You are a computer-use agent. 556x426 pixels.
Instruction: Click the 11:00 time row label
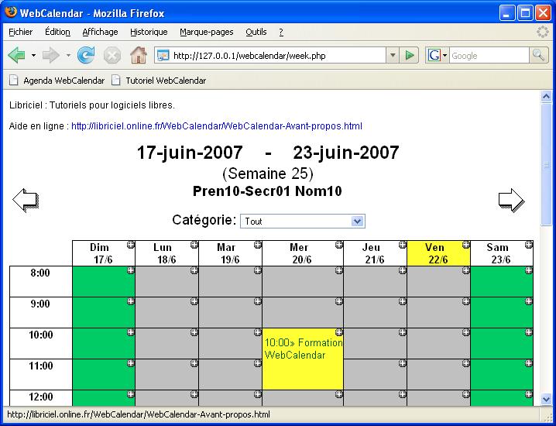[40, 366]
